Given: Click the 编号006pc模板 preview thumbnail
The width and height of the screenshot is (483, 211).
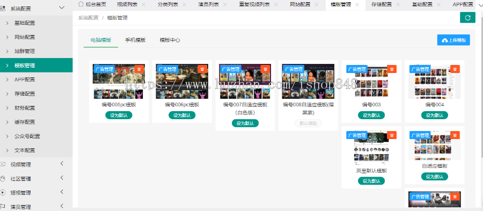Looking at the screenshot, I should click(x=182, y=81).
